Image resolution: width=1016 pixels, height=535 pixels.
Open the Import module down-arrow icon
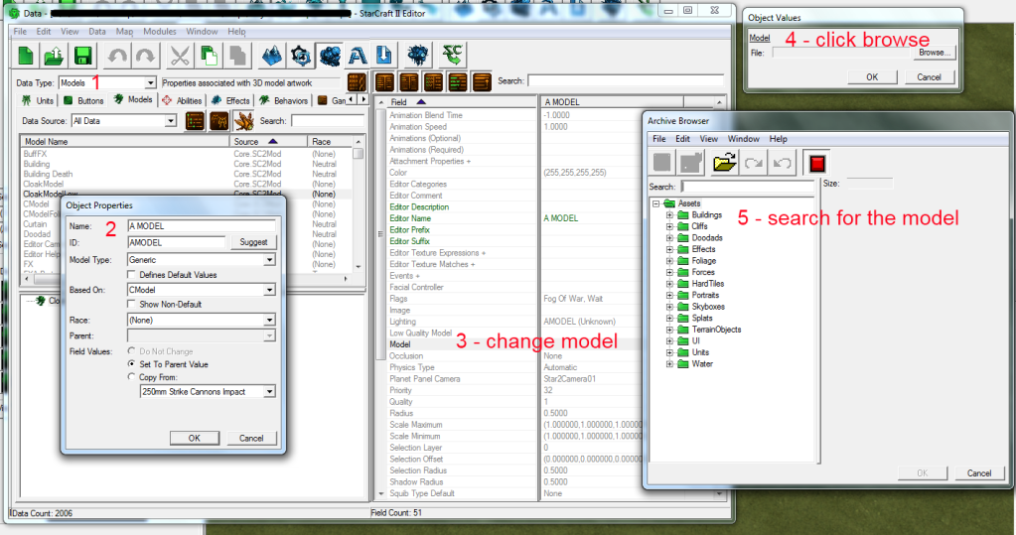tap(384, 56)
